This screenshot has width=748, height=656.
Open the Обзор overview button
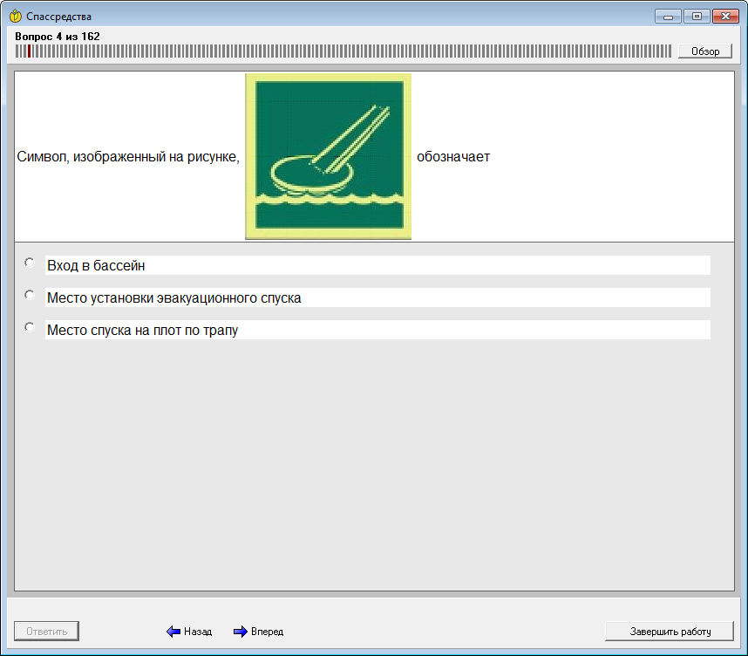[x=704, y=51]
